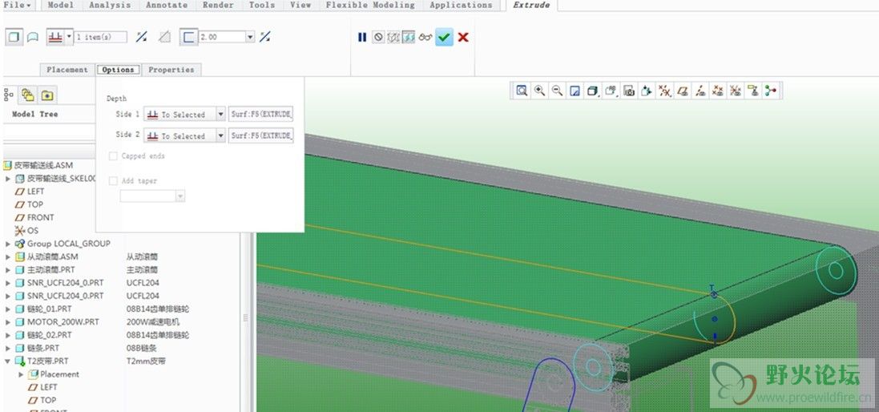Toggle the Remove Material icon
This screenshot has height=412, width=879.
point(164,37)
